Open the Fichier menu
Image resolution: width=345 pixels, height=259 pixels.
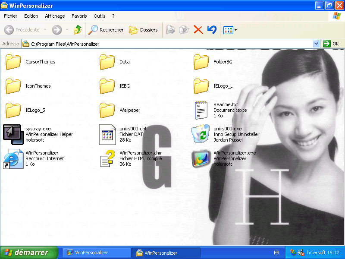point(10,16)
